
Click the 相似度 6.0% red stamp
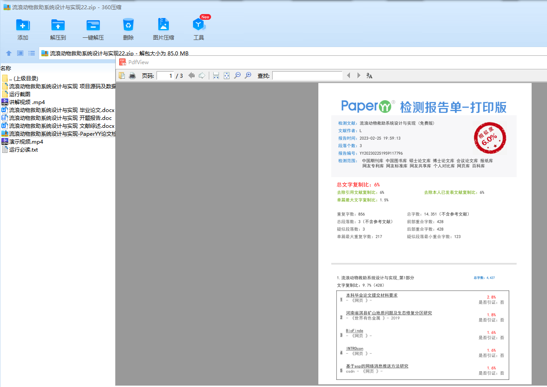tap(489, 138)
